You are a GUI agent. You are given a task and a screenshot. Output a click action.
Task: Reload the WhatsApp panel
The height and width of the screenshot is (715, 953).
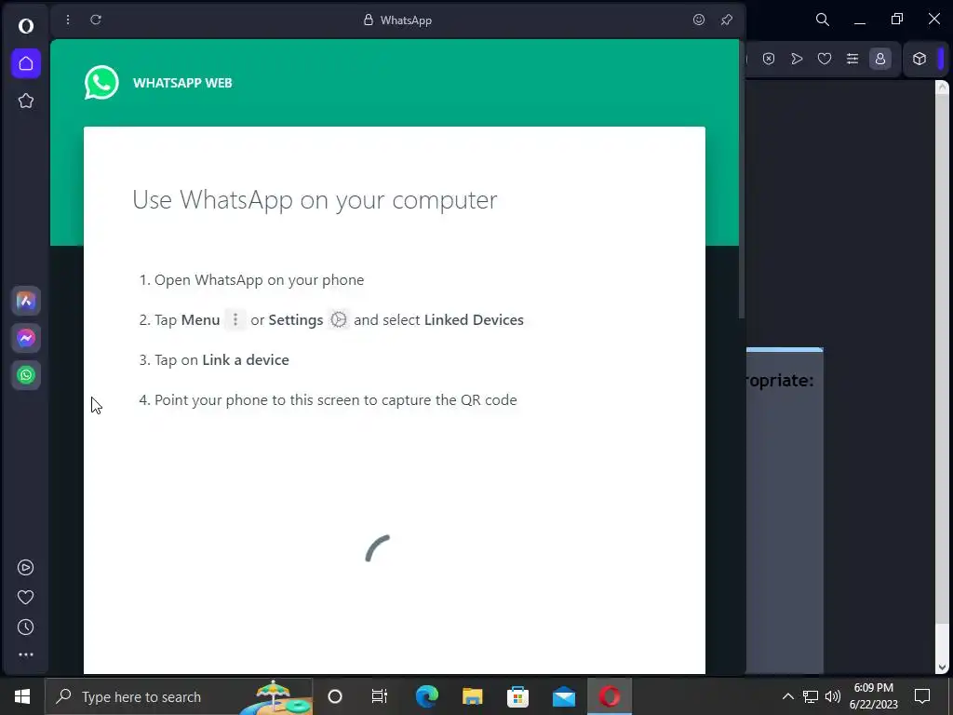coord(96,20)
